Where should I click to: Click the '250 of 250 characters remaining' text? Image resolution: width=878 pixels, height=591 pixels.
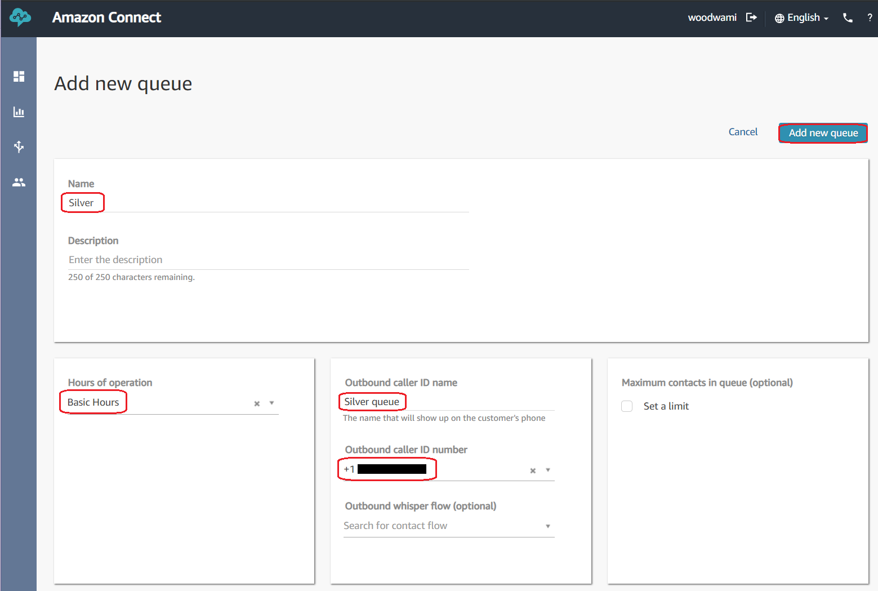(x=131, y=277)
